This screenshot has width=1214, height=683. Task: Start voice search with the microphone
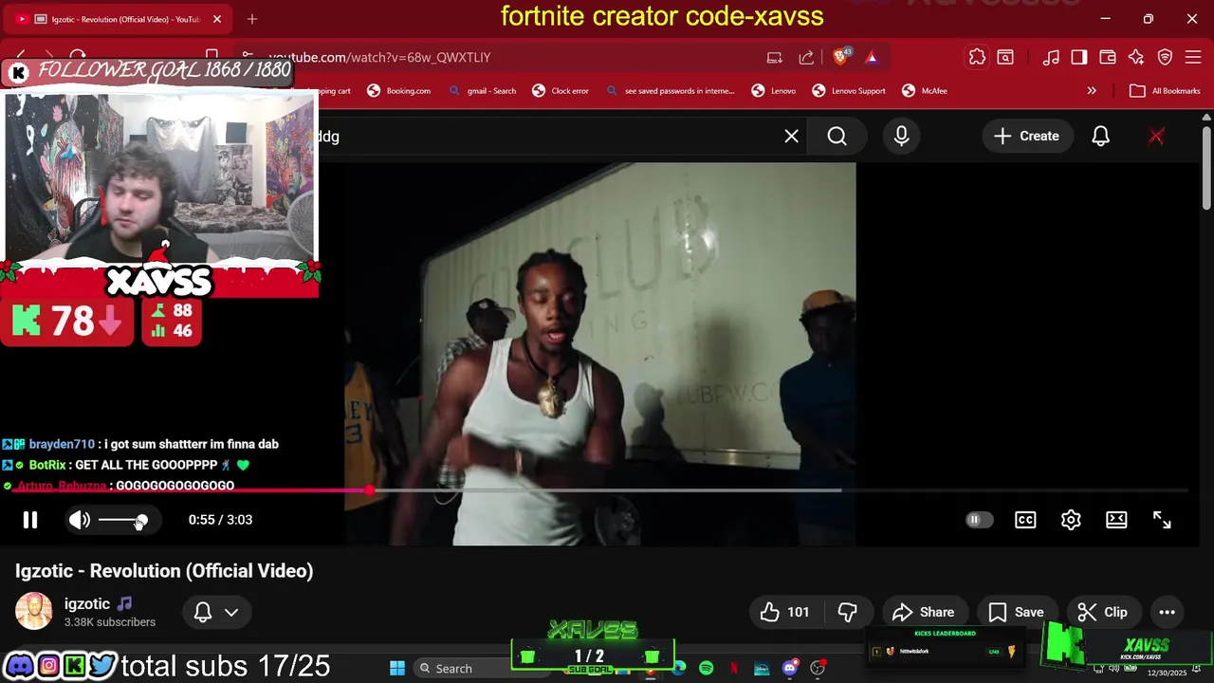pyautogui.click(x=901, y=136)
